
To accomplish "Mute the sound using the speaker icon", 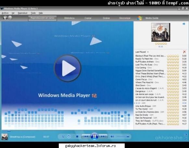I will pos(112,137).
